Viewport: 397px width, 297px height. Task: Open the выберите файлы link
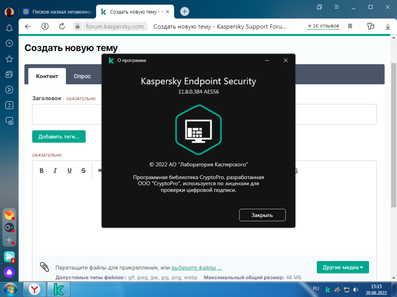[x=197, y=268]
